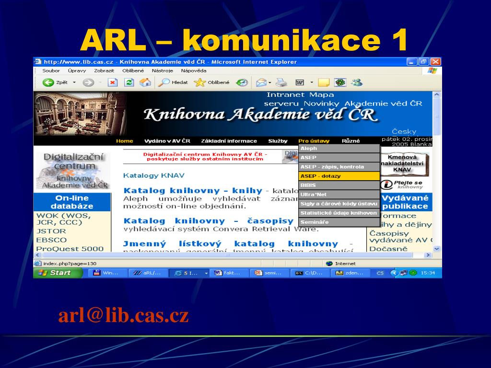Open the semi... PowerPoint taskbar item

pyautogui.click(x=269, y=273)
